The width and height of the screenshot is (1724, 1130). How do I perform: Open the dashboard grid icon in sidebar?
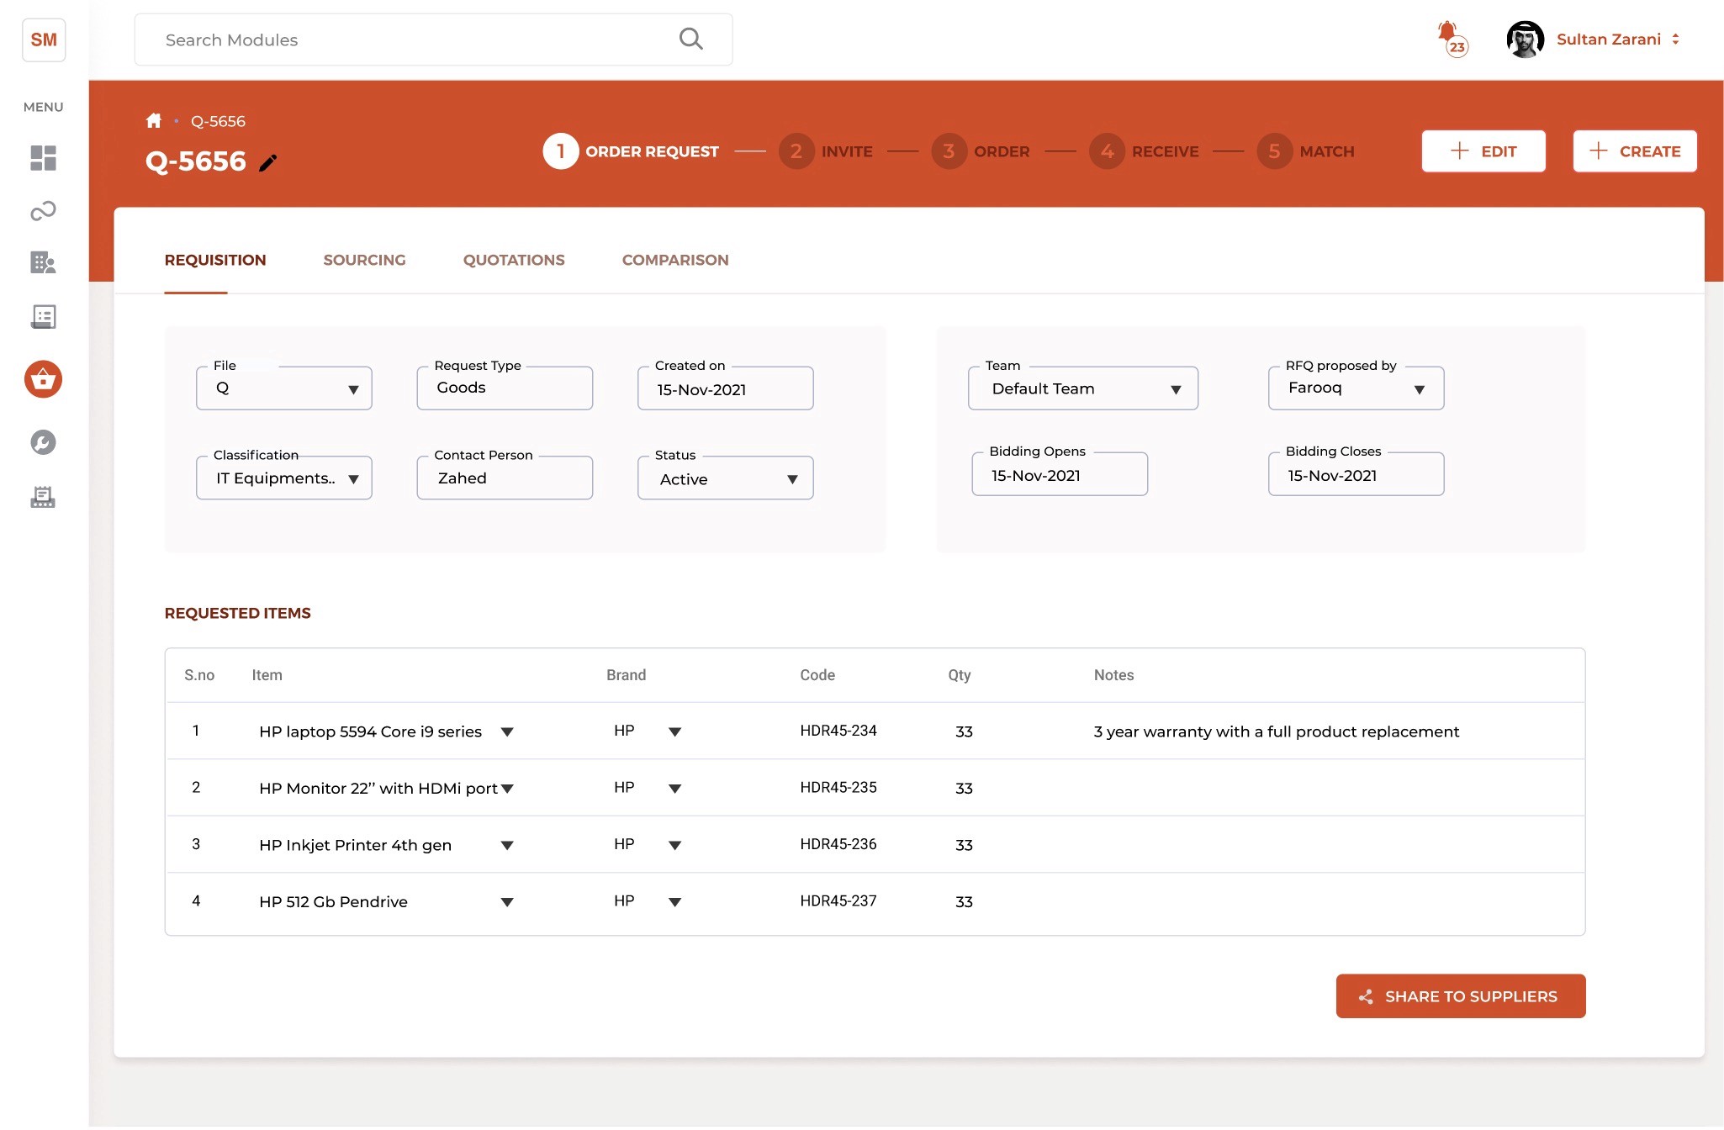[43, 158]
